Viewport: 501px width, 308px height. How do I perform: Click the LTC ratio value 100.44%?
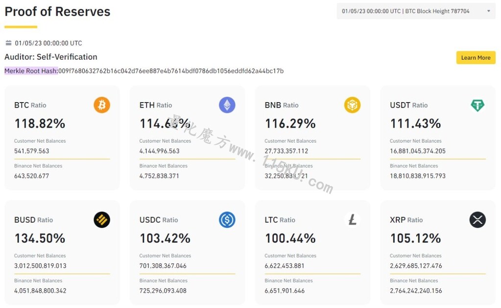(290, 238)
